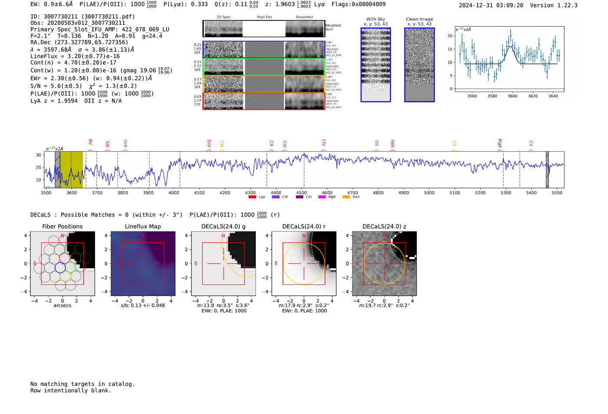This screenshot has height=414, width=608.
Task: Click the Cont(w) gmag 19.06 line
Action: [101, 70]
